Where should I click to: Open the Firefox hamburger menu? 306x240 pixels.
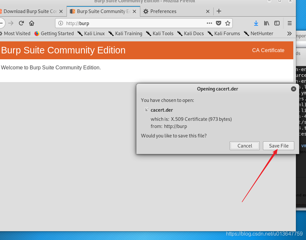(x=290, y=23)
